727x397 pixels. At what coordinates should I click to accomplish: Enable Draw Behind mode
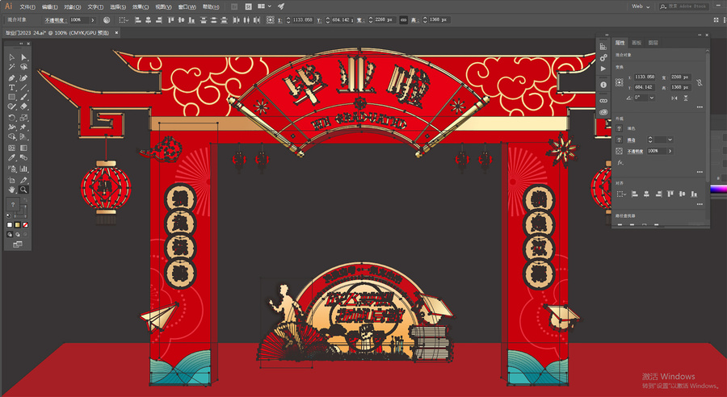coord(18,234)
